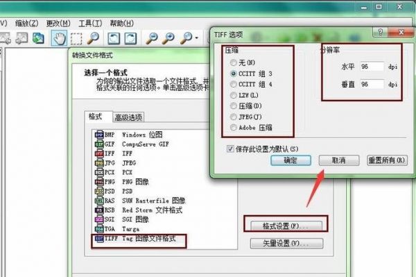This screenshot has height=277, width=416.
Task: Select the 'JPEG' format description
Action: (x=129, y=163)
